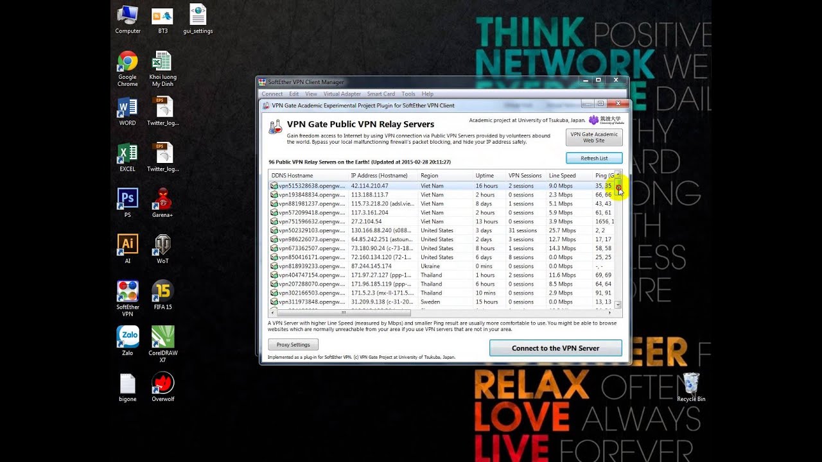Click VPN Gate Academic Web Site button

tap(594, 137)
